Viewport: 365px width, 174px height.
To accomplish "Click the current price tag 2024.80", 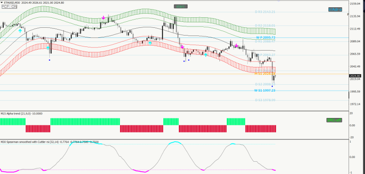I will (355, 76).
